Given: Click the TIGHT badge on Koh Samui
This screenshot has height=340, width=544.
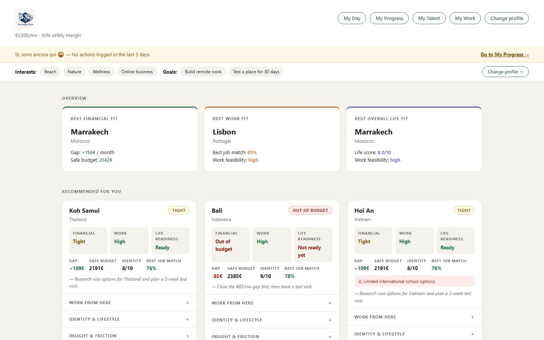Looking at the screenshot, I should click(179, 210).
